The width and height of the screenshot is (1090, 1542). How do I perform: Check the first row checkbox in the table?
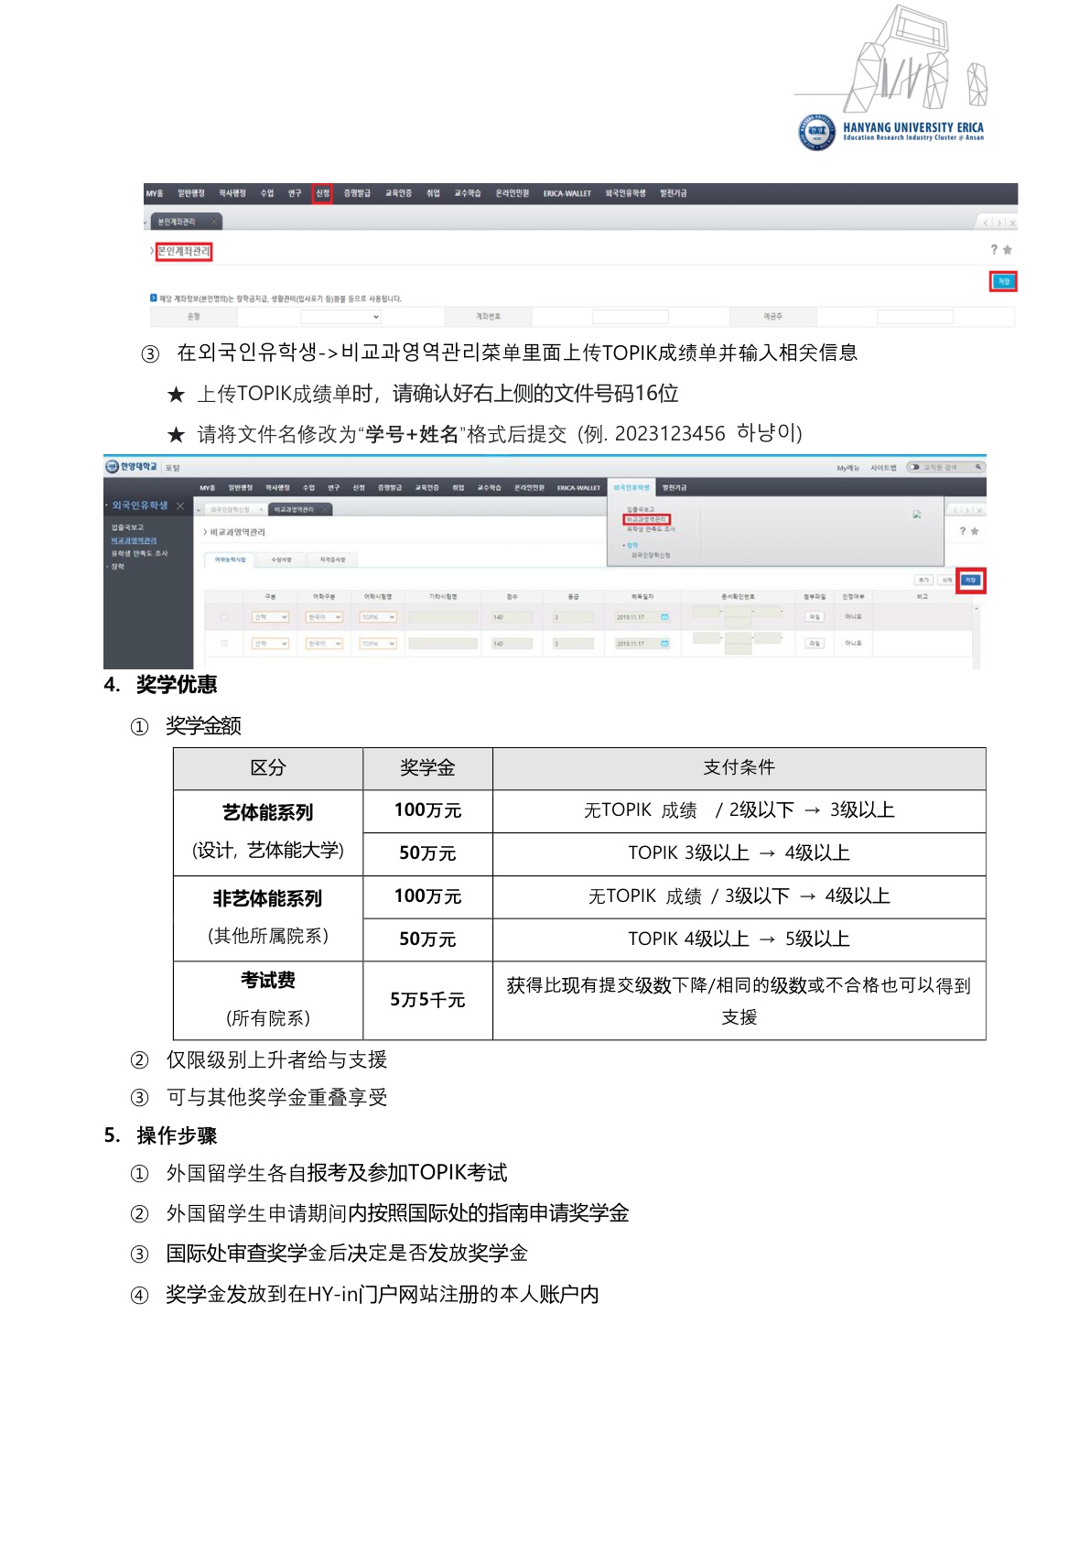(x=224, y=617)
